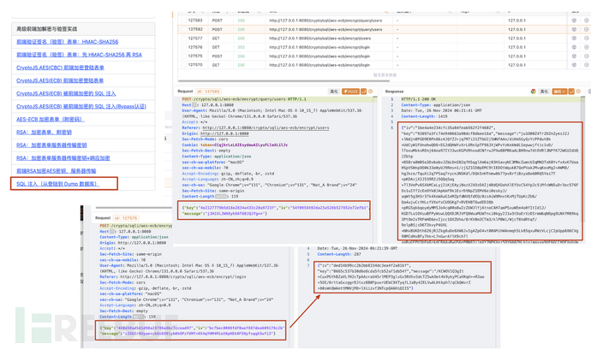Click the JSON response body in Response panel
The width and height of the screenshot is (591, 349).
pyautogui.click(x=490, y=182)
